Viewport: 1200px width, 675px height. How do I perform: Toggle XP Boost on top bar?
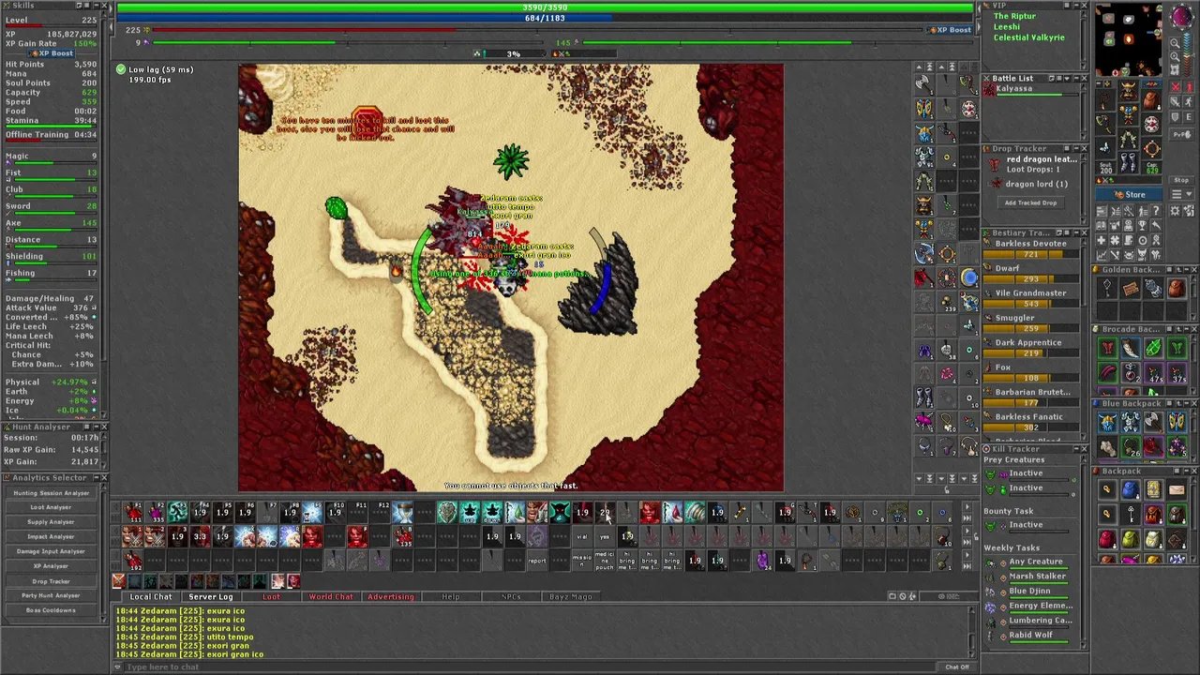[x=950, y=30]
